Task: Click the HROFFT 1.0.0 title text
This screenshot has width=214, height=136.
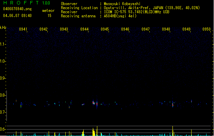Action: pyautogui.click(x=27, y=3)
